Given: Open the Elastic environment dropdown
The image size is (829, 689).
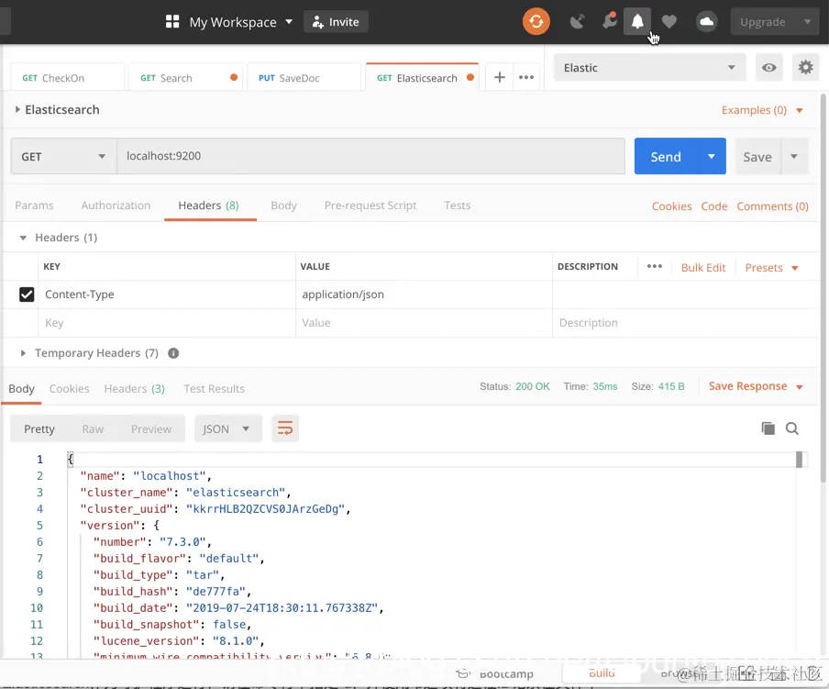Looking at the screenshot, I should pyautogui.click(x=649, y=68).
